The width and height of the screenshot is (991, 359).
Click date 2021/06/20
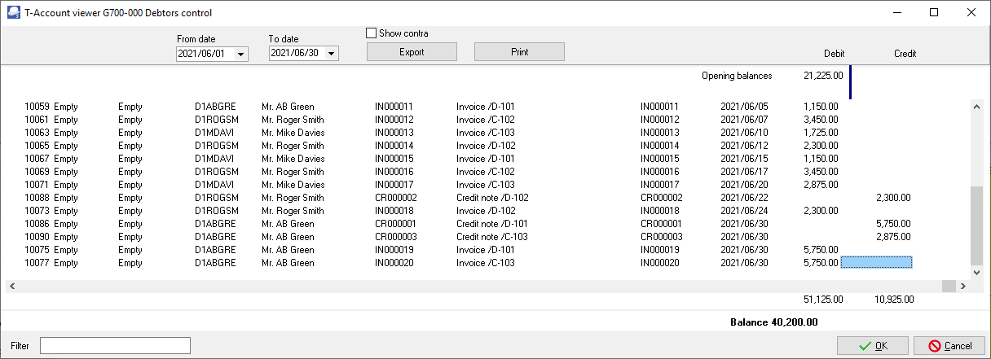pyautogui.click(x=744, y=185)
